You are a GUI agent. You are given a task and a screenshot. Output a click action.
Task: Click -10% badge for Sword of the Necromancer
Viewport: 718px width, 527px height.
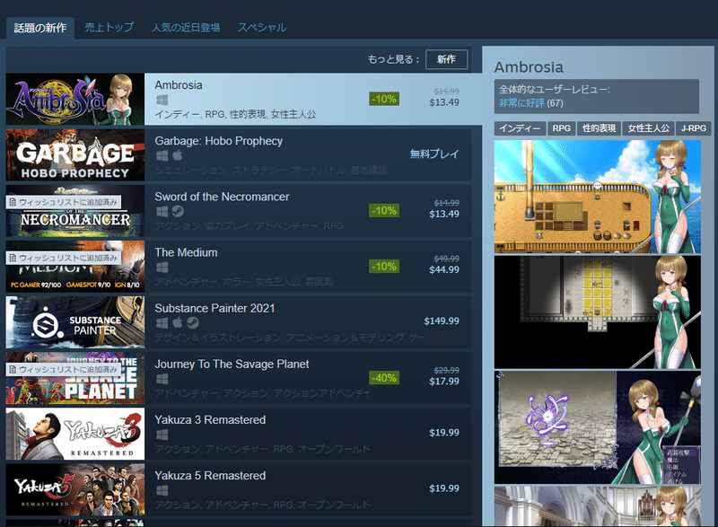click(384, 211)
